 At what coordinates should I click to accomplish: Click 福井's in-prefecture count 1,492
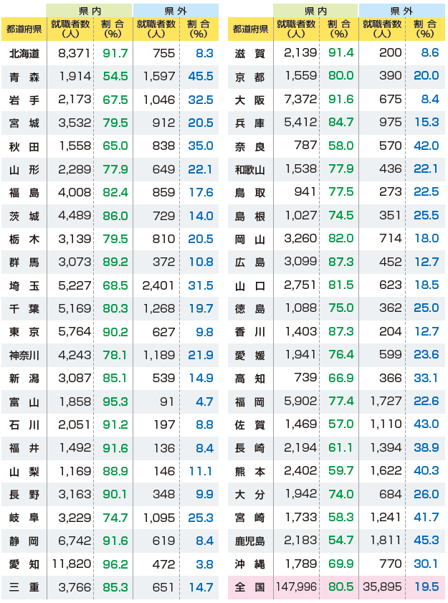pyautogui.click(x=75, y=448)
